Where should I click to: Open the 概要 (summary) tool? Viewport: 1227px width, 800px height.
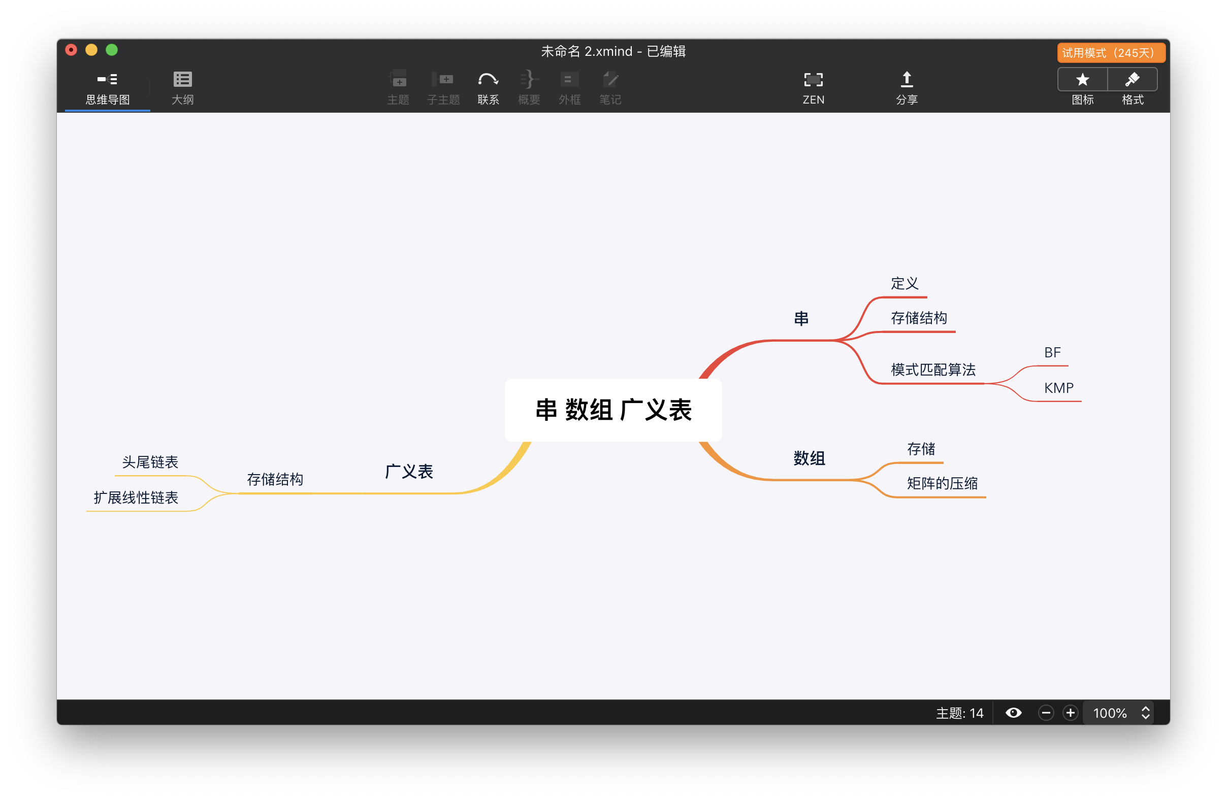tap(529, 86)
